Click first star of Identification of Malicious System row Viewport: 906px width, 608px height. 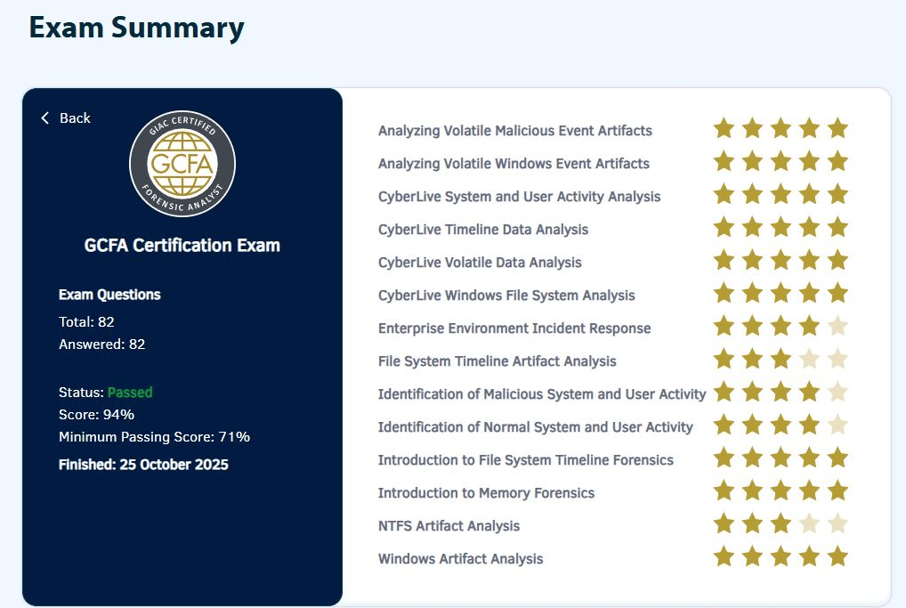tap(724, 392)
